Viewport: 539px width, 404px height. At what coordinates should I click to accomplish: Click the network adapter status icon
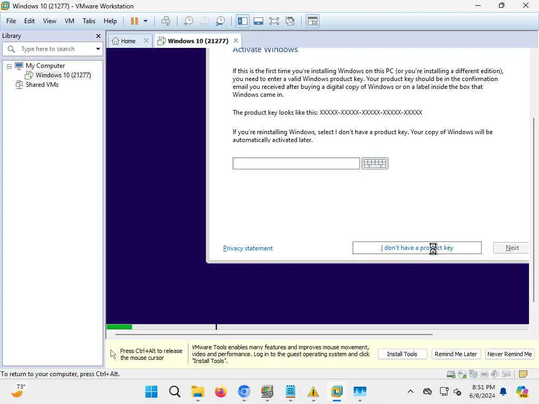click(473, 374)
